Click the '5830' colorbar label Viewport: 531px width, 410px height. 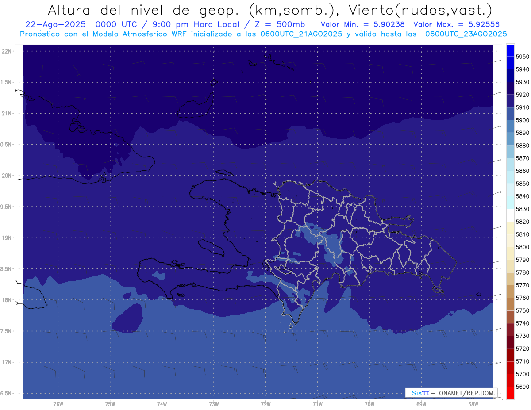[523, 209]
